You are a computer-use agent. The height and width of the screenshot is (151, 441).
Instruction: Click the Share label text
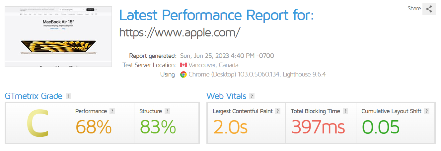point(414,9)
